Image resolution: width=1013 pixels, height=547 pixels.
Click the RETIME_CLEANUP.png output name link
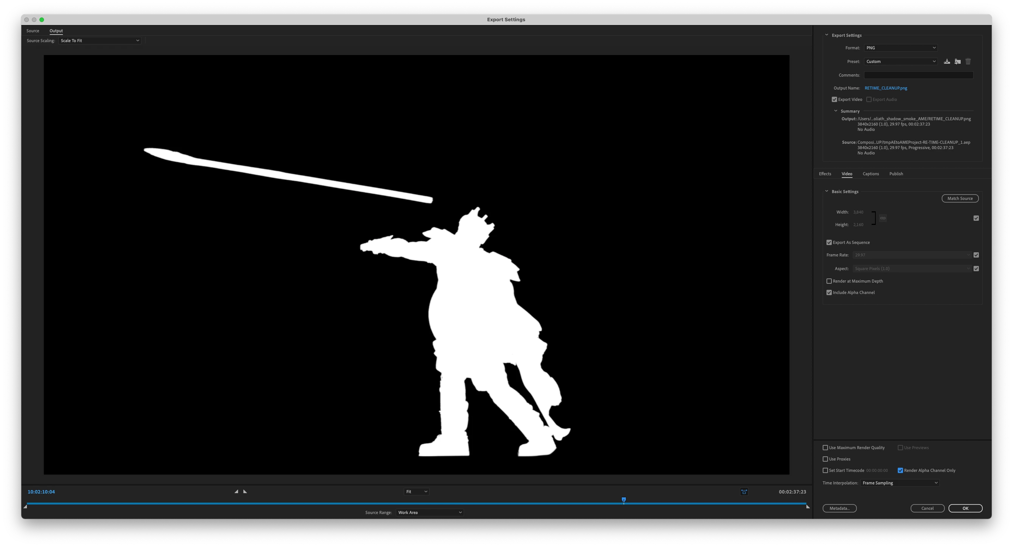[886, 88]
